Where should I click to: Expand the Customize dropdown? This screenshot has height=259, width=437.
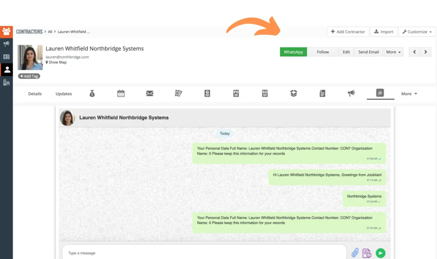coord(417,31)
